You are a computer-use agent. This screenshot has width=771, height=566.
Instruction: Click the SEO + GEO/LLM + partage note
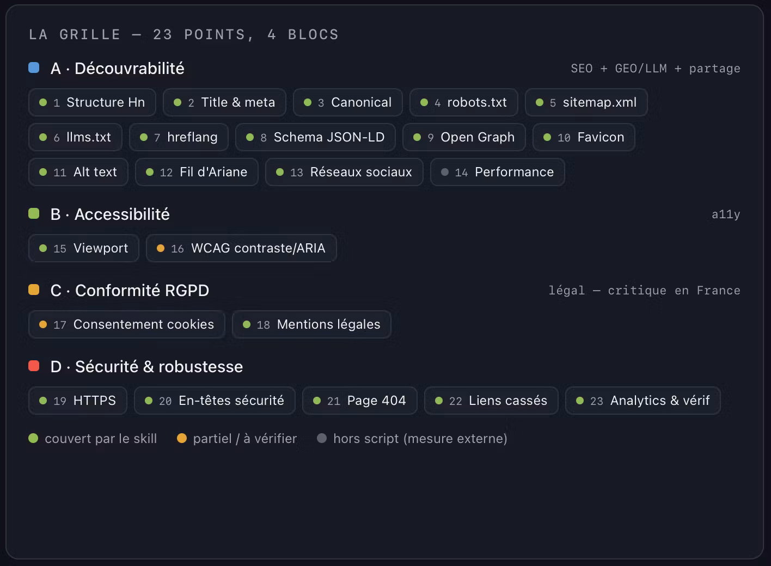pos(656,69)
